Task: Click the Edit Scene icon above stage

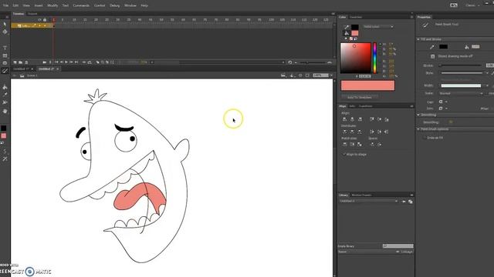Action: (x=283, y=75)
